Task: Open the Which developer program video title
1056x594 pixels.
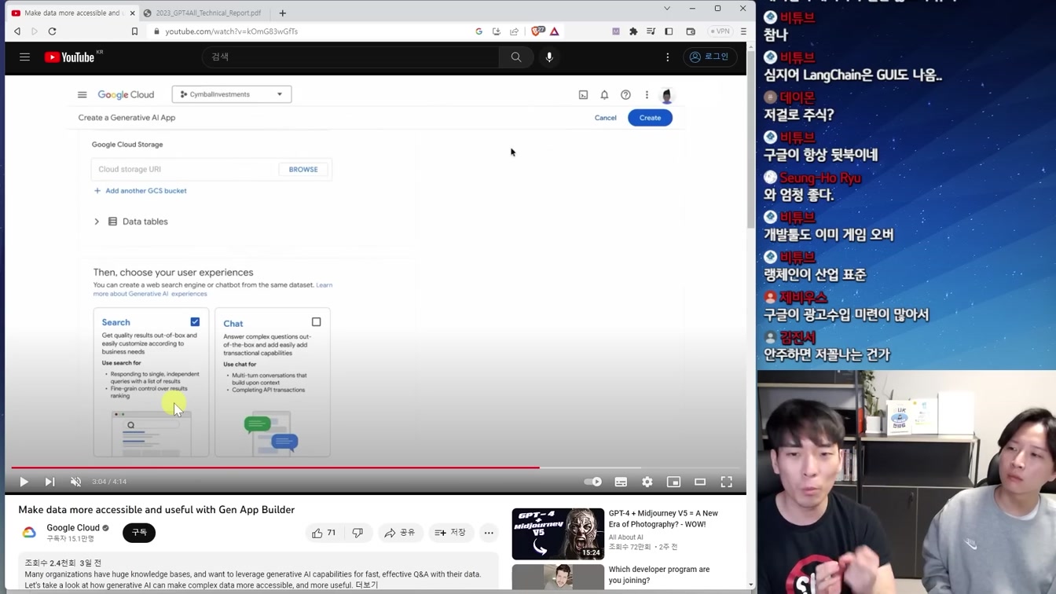Action: [x=658, y=574]
